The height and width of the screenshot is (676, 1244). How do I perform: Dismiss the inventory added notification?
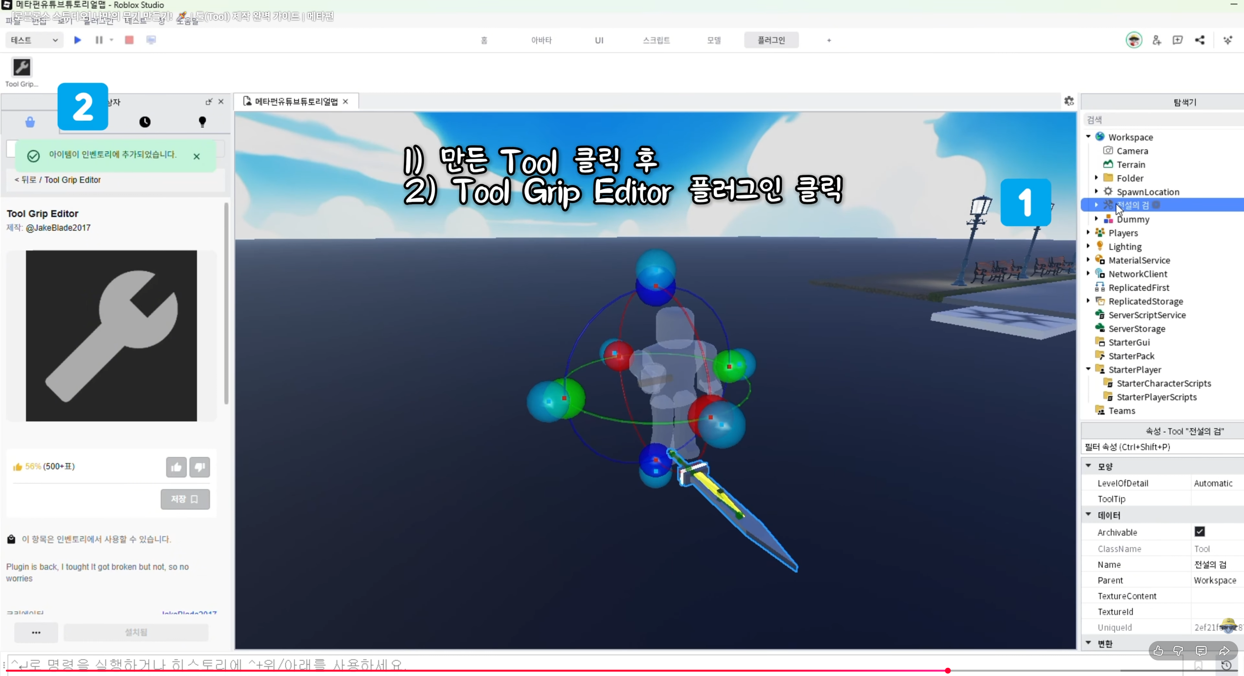pos(196,156)
